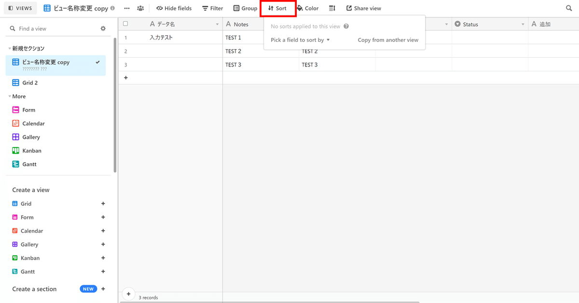Select the TEST 1 Notes cell
579x303 pixels.
(x=244, y=38)
